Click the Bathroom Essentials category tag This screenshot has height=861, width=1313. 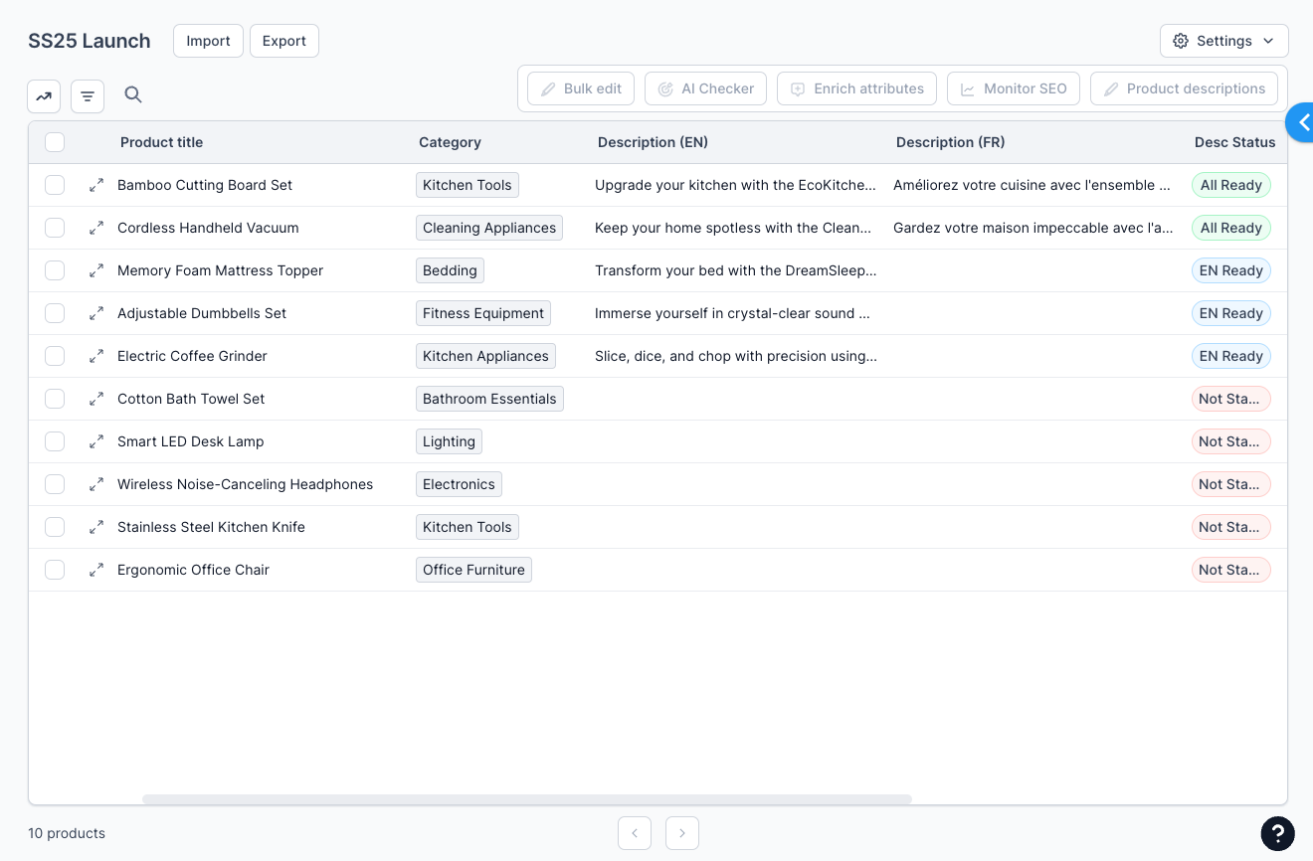click(489, 399)
